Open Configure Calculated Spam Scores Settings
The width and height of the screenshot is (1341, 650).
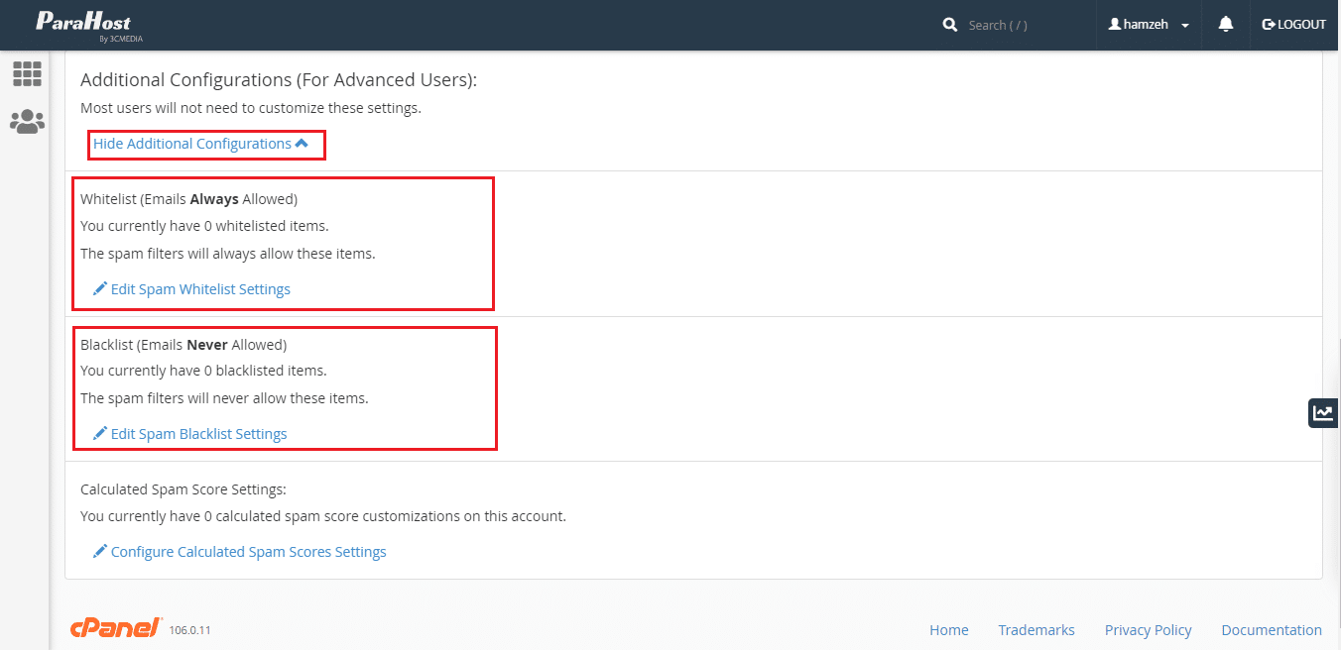pos(248,552)
